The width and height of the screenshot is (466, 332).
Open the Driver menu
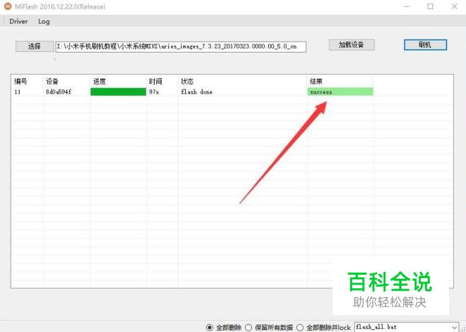[18, 22]
